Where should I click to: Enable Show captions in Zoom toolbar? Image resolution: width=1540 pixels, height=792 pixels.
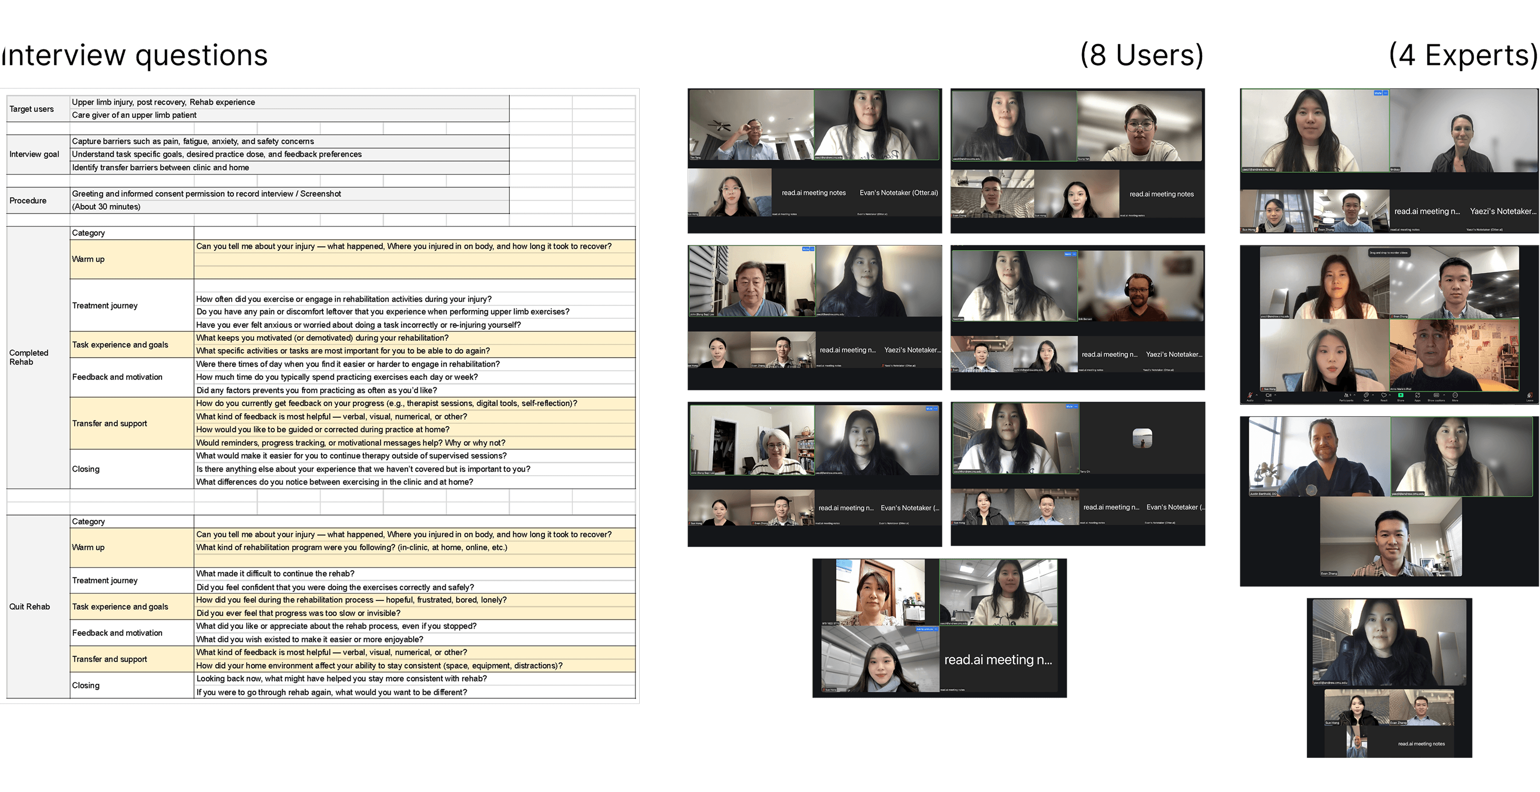click(1436, 396)
